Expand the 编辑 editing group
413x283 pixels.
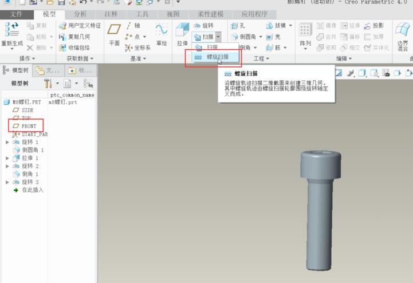[x=344, y=58]
